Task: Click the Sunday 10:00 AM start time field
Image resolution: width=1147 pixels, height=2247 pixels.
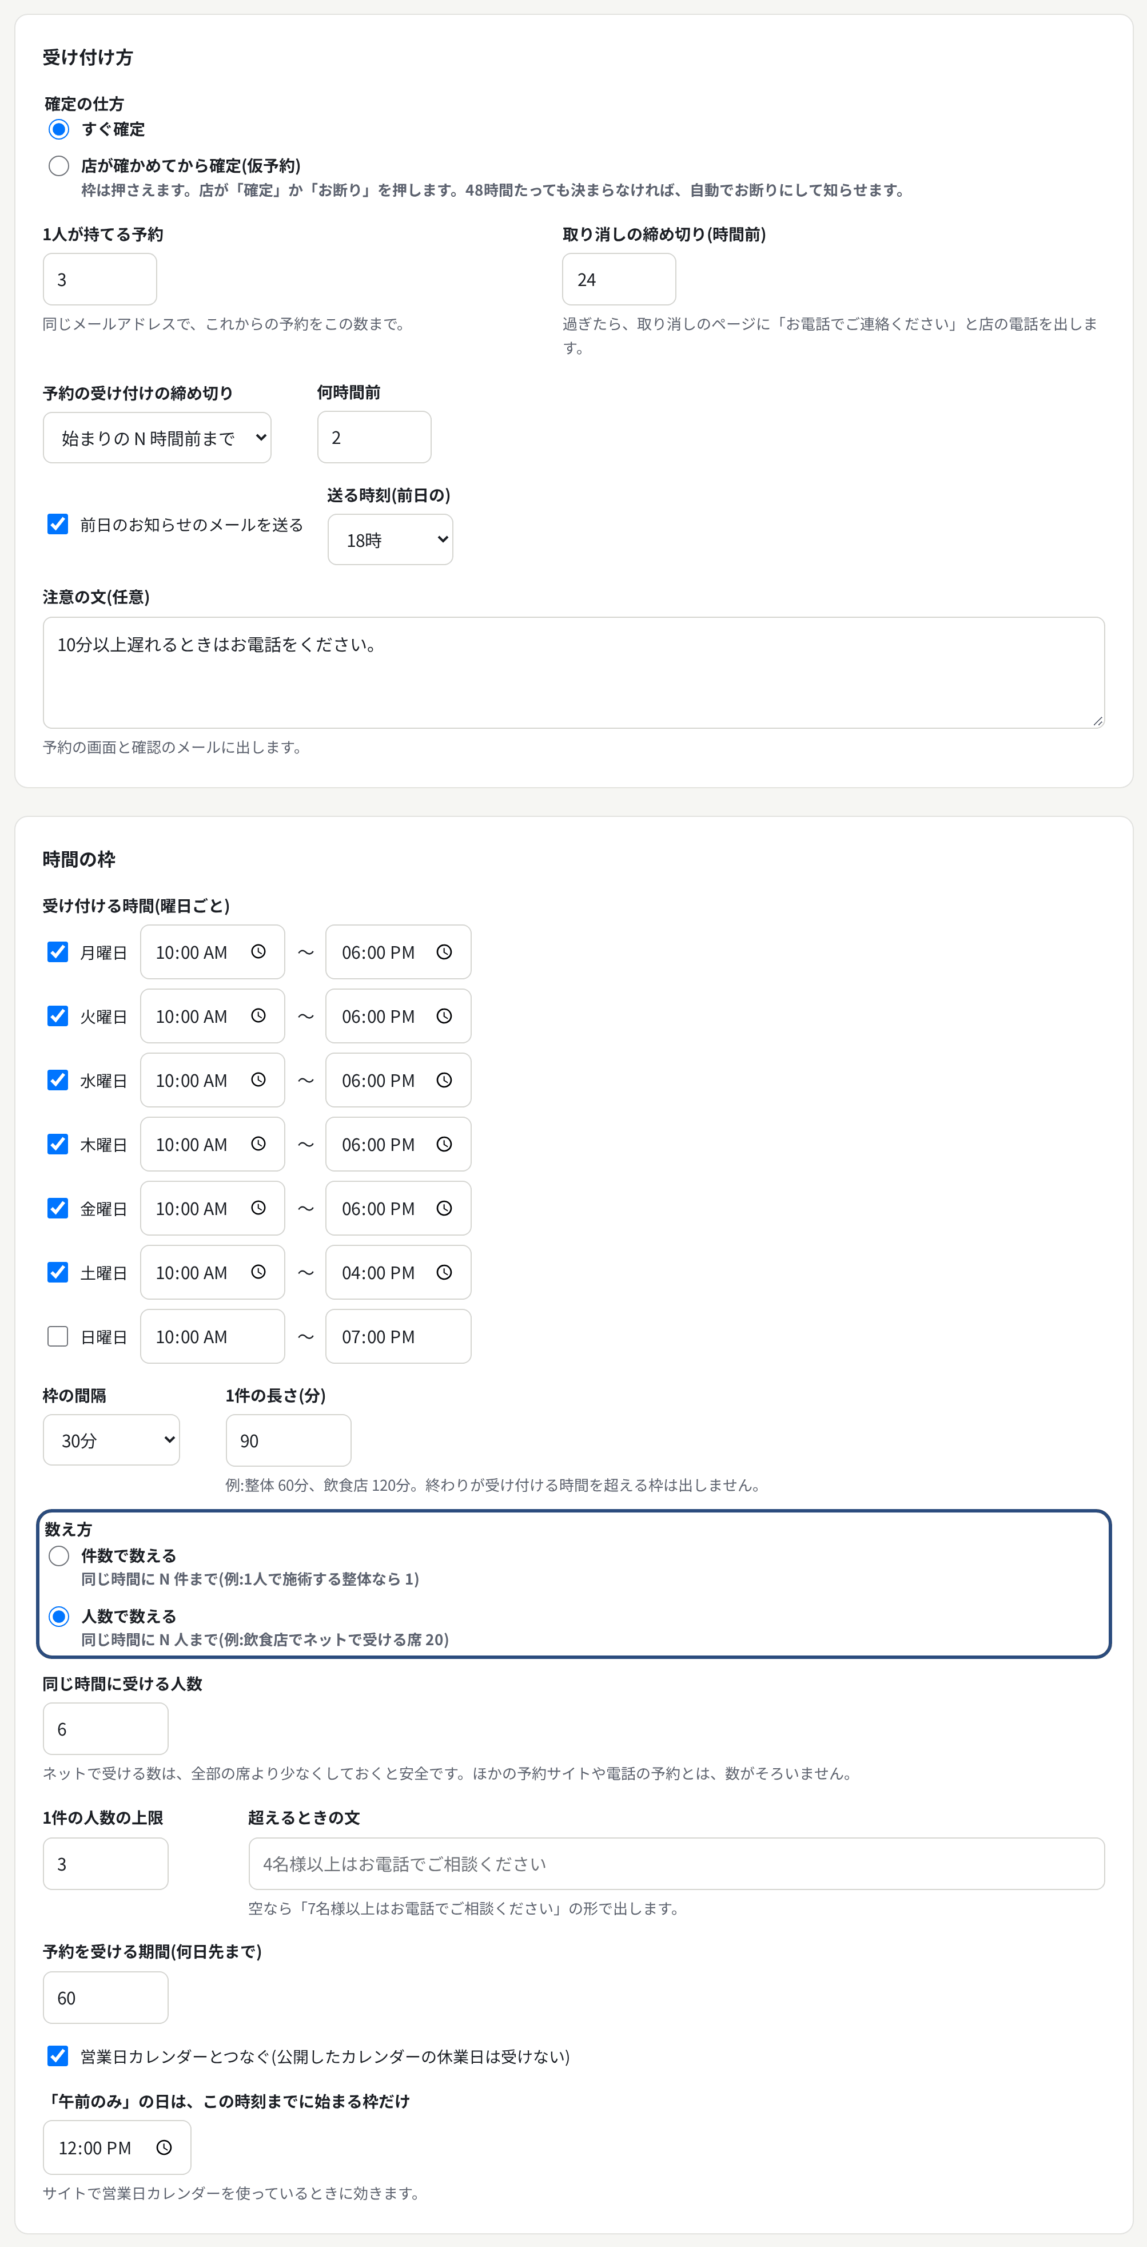Action: point(213,1336)
